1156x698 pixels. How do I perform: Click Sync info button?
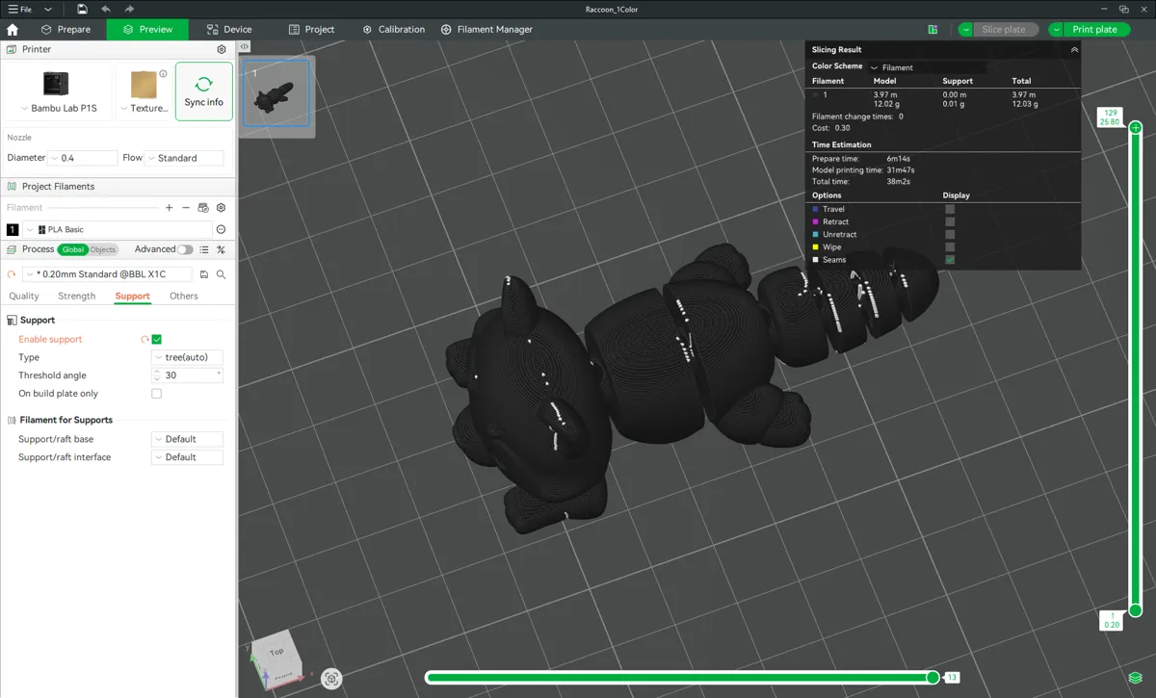click(x=203, y=91)
